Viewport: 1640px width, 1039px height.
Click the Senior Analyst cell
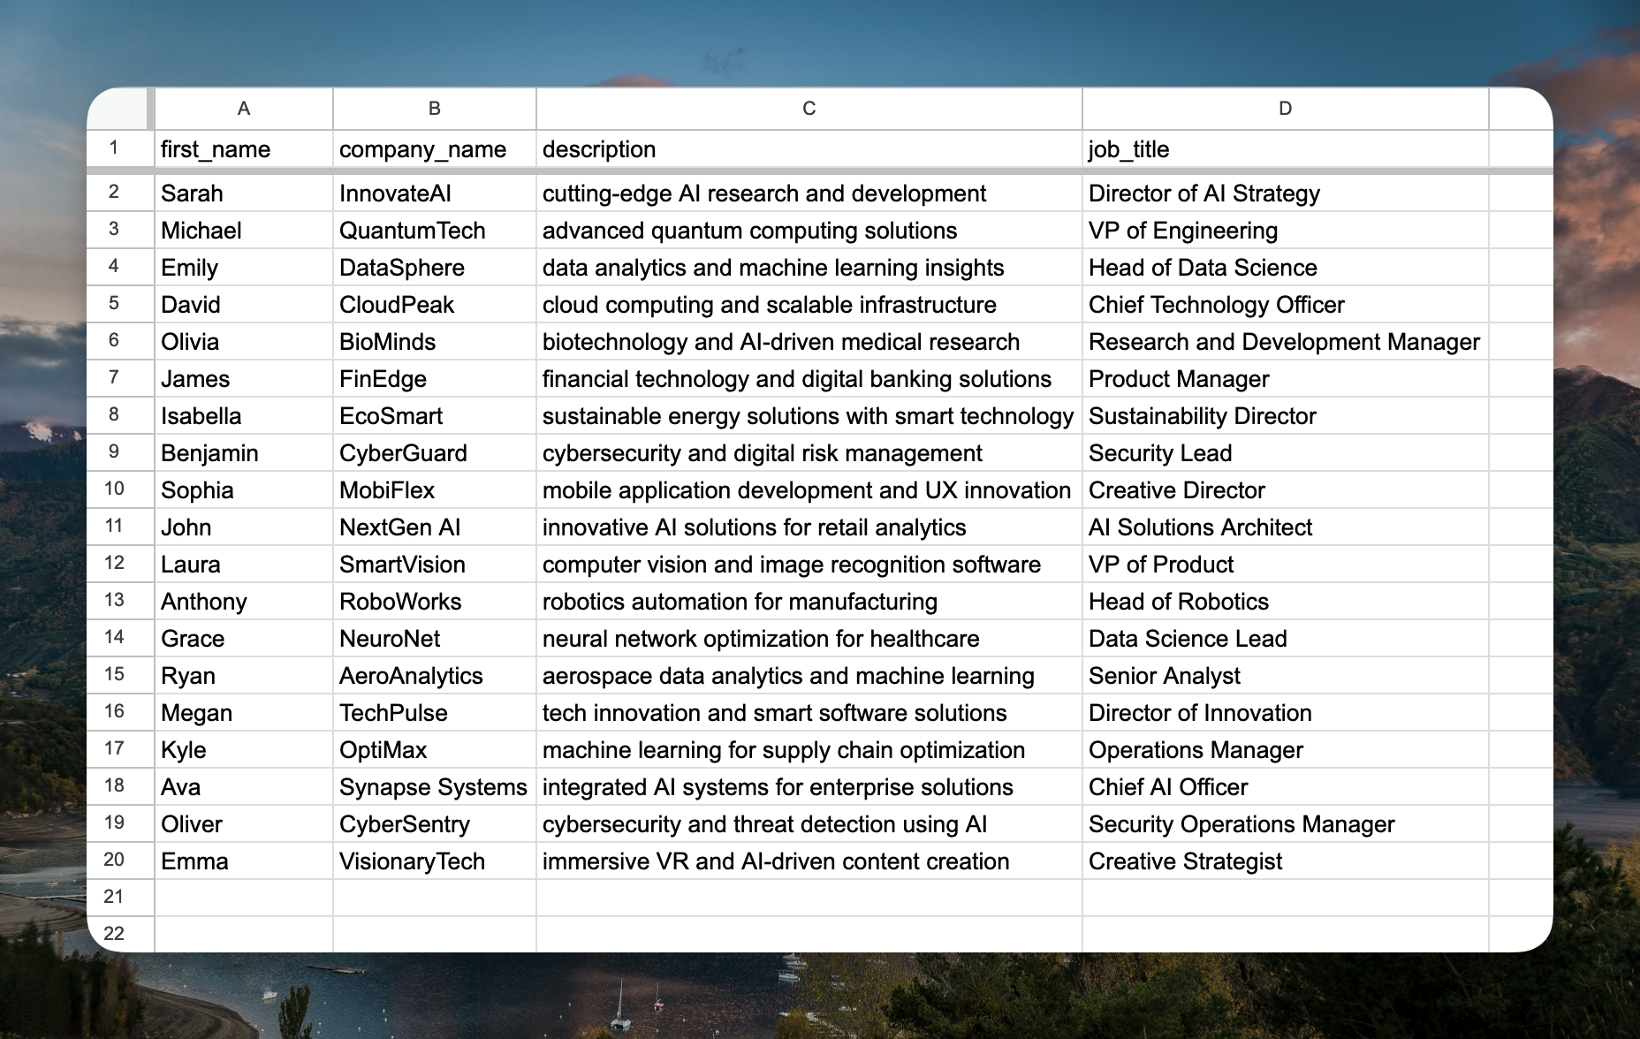click(x=1286, y=675)
